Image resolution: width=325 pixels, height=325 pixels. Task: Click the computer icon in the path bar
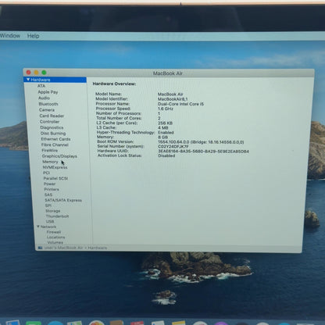click(x=40, y=248)
